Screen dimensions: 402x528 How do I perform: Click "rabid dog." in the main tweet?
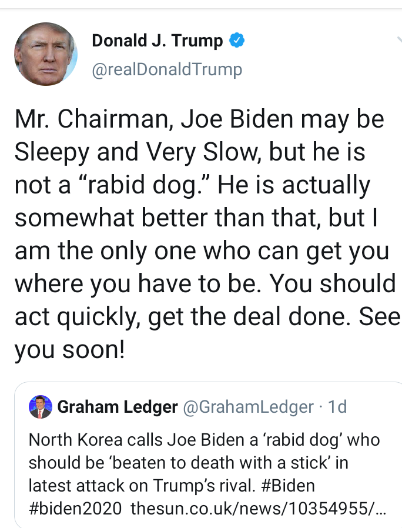[x=144, y=185]
